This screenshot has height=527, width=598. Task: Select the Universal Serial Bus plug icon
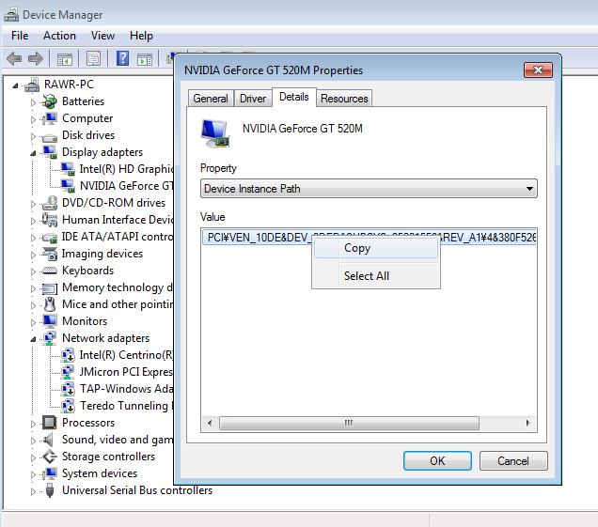50,490
